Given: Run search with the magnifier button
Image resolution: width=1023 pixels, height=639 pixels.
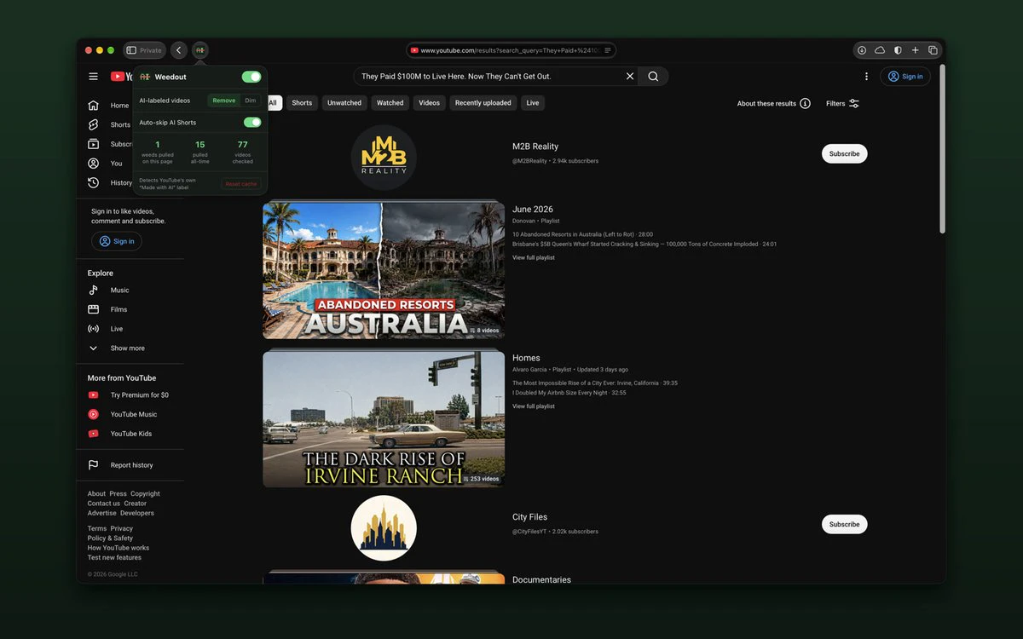Looking at the screenshot, I should [x=653, y=77].
